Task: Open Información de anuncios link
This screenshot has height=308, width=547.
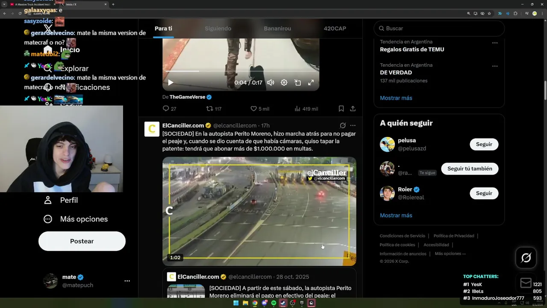Action: pos(403,254)
